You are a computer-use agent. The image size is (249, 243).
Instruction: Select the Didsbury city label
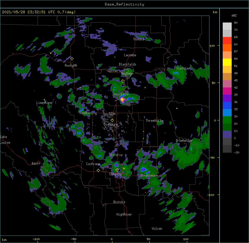pos(111,124)
